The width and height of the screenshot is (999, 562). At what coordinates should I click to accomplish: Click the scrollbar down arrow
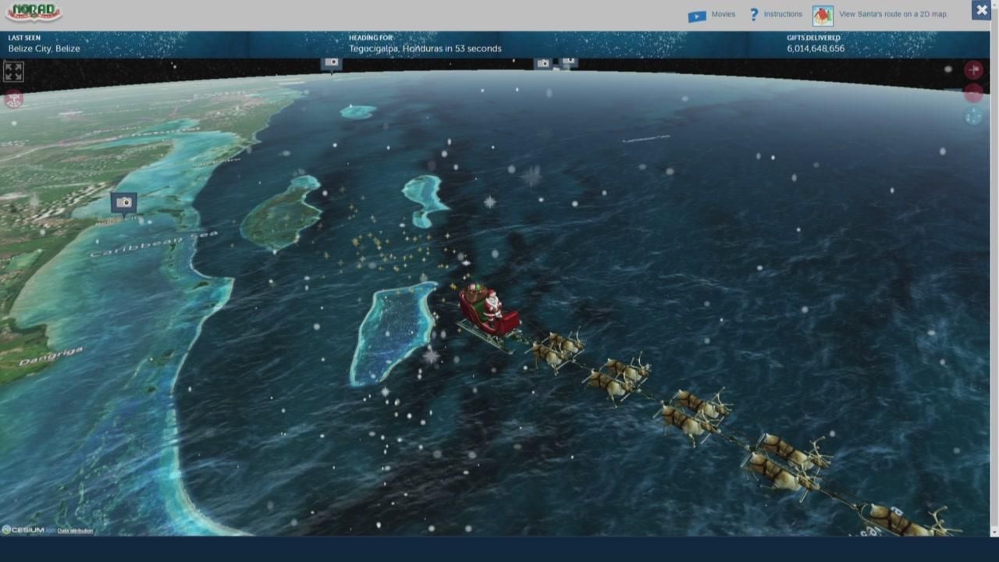(x=994, y=532)
